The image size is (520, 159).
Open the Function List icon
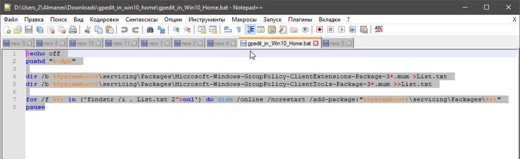click(283, 30)
